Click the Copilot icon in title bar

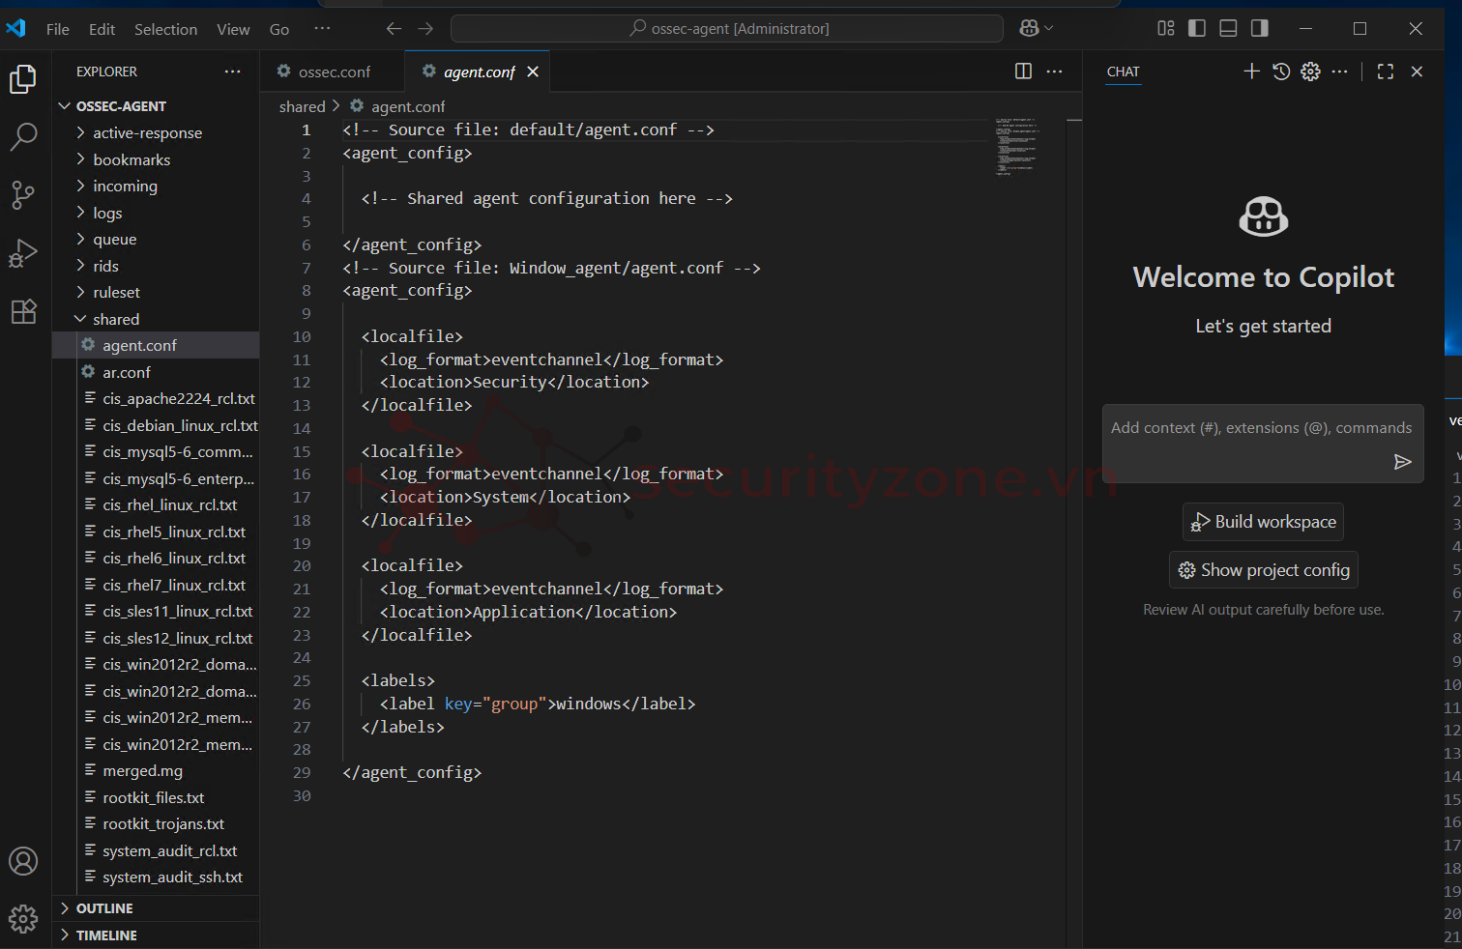1029,29
